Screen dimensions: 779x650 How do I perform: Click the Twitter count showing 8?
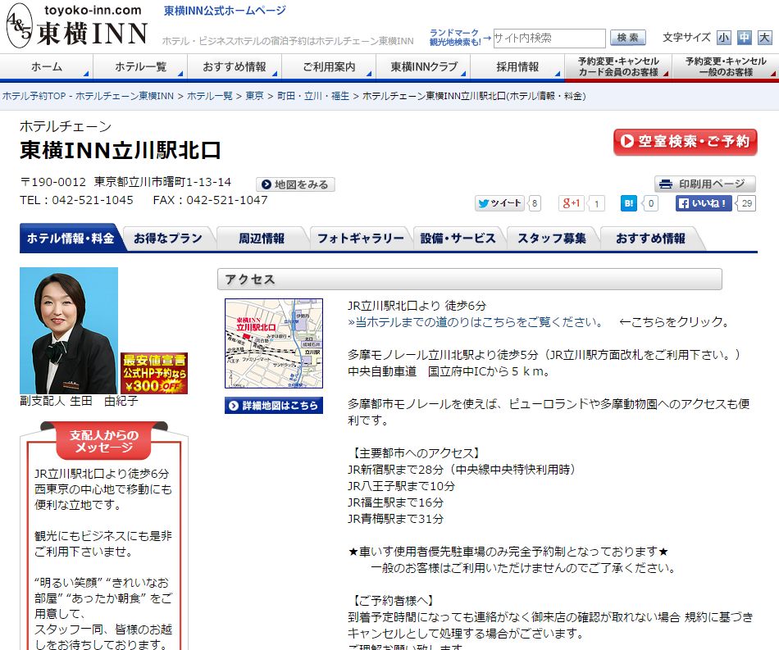point(535,203)
